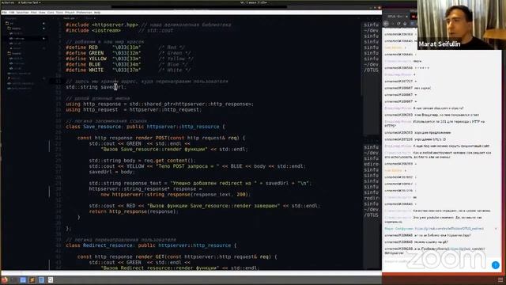Click the class Save_resource declaration

click(x=145, y=127)
